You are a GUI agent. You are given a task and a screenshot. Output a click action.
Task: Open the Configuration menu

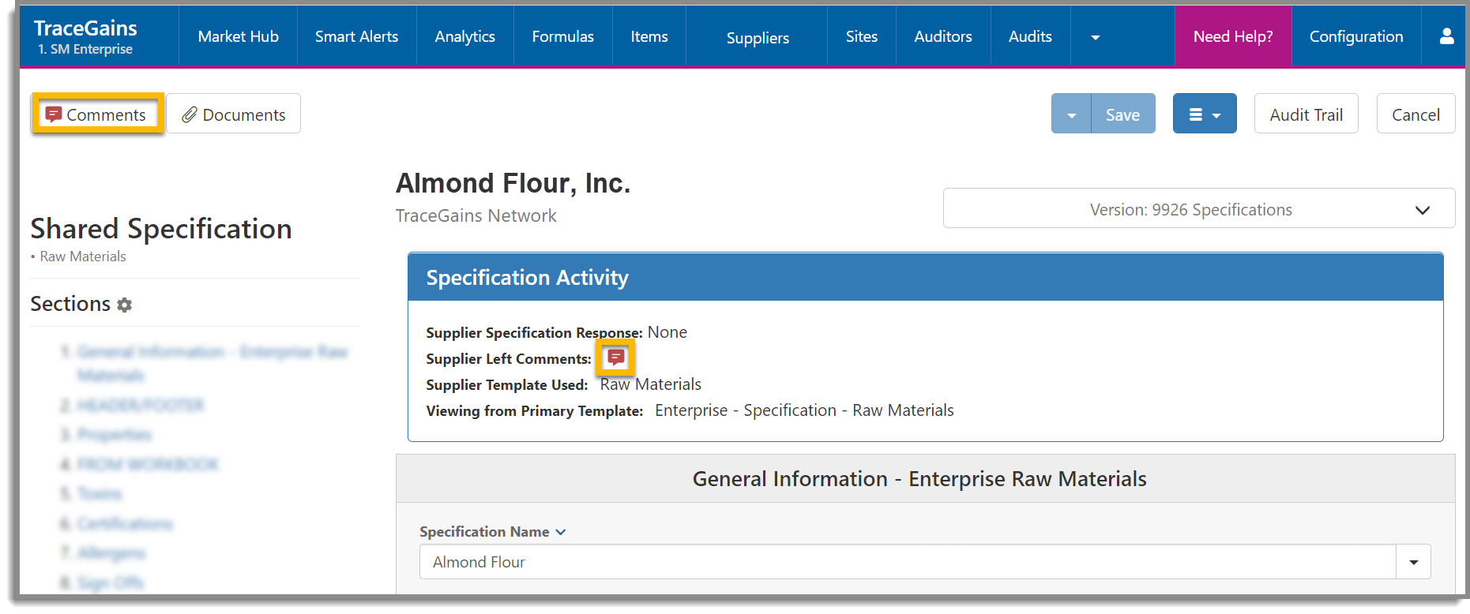coord(1356,36)
